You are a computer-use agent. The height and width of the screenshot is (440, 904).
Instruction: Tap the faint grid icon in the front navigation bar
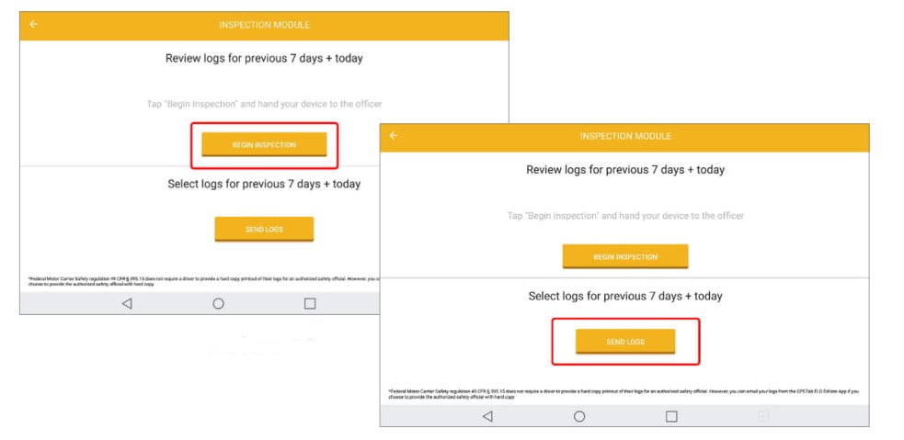point(763,416)
